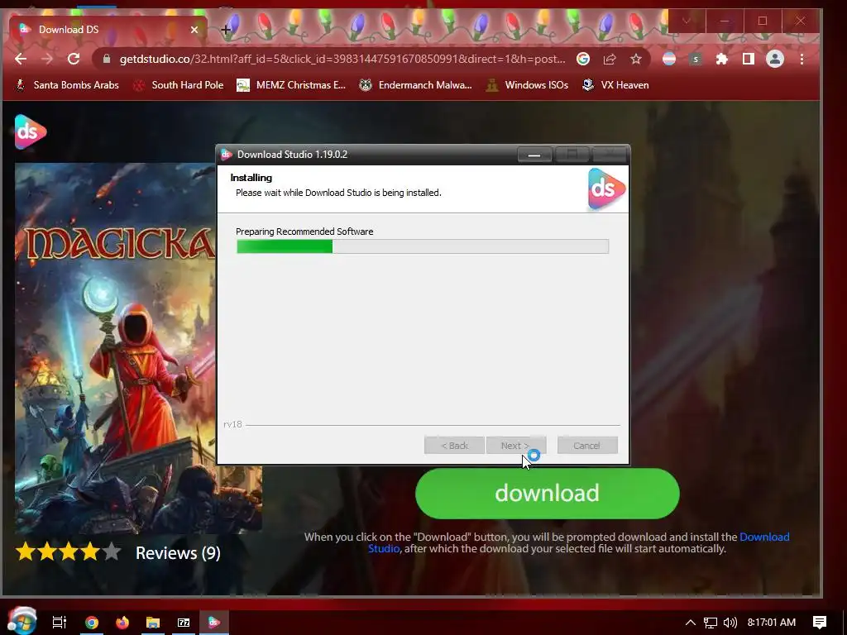Viewport: 847px width, 635px height.
Task: Open Task View on taskbar
Action: (60, 623)
